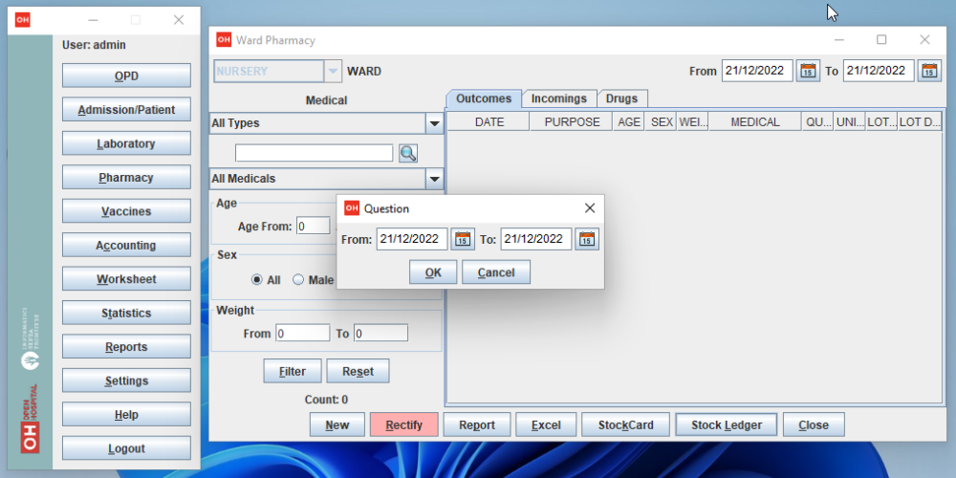
Task: Switch to the Incomings tab
Action: (x=559, y=98)
